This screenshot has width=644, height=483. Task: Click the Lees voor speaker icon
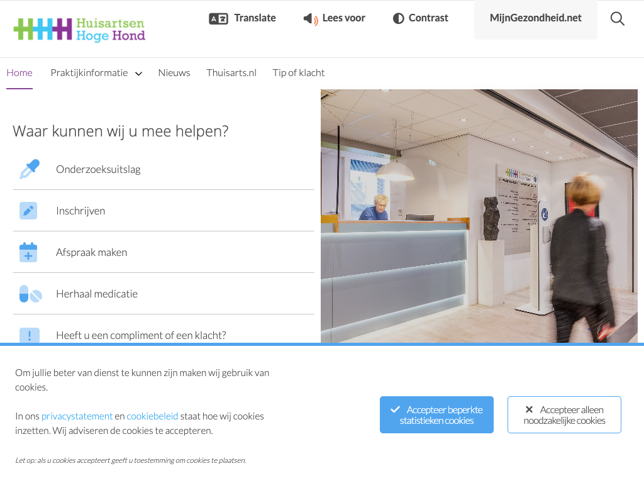pos(310,19)
